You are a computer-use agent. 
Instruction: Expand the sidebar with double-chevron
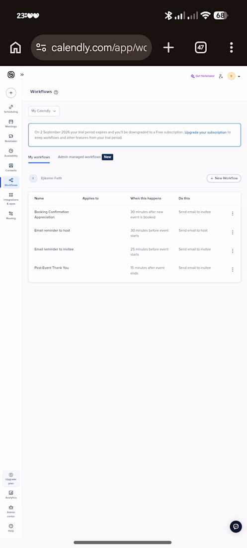pos(22,74)
